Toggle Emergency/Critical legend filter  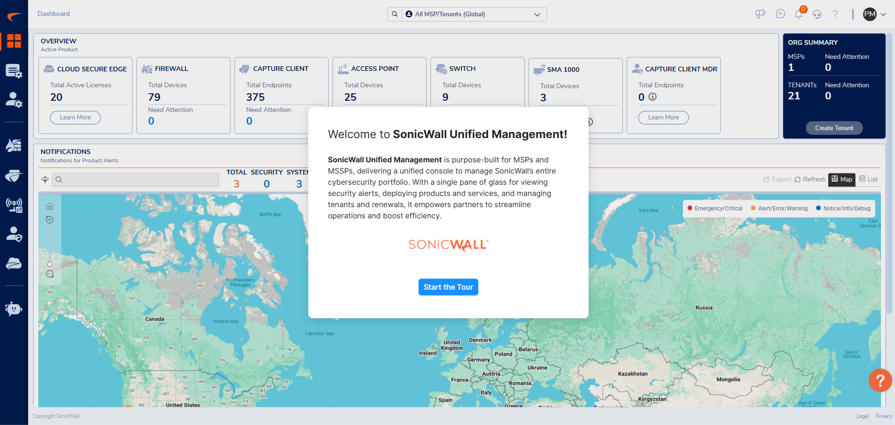(715, 209)
